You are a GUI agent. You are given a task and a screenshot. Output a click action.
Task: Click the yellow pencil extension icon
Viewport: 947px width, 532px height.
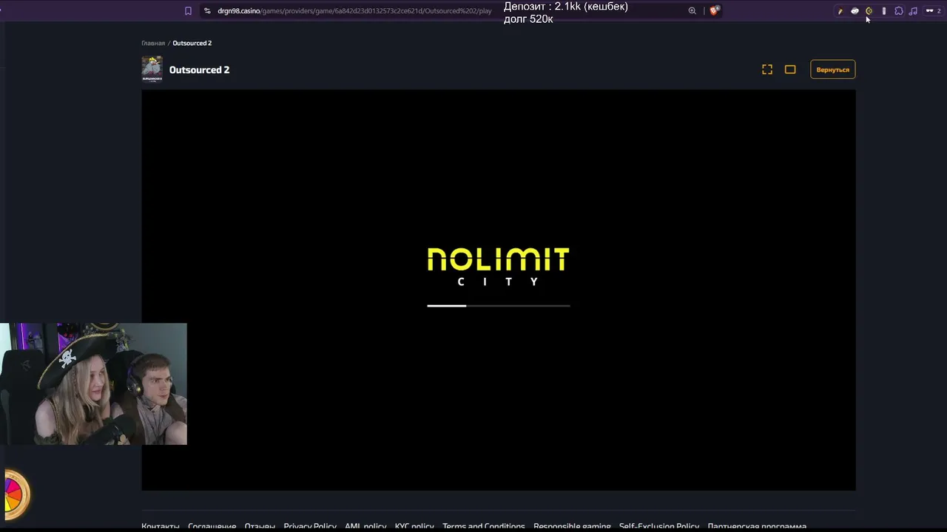tap(840, 11)
